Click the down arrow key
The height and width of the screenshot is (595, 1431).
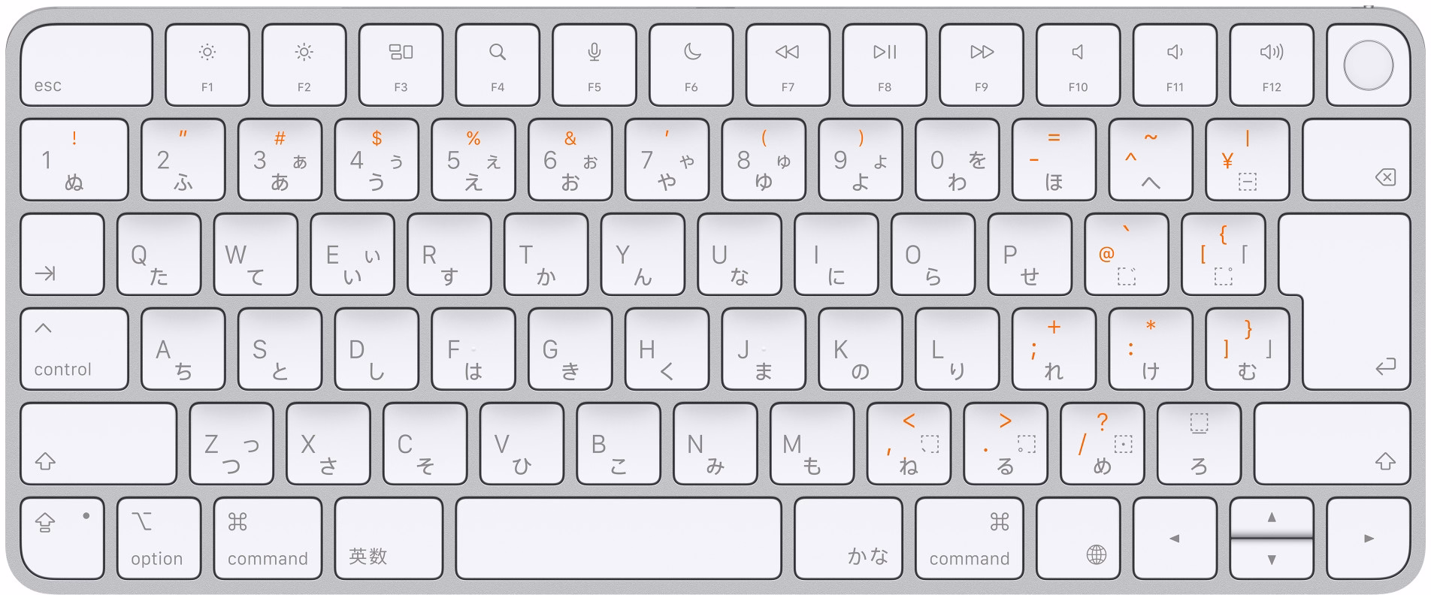[1272, 560]
